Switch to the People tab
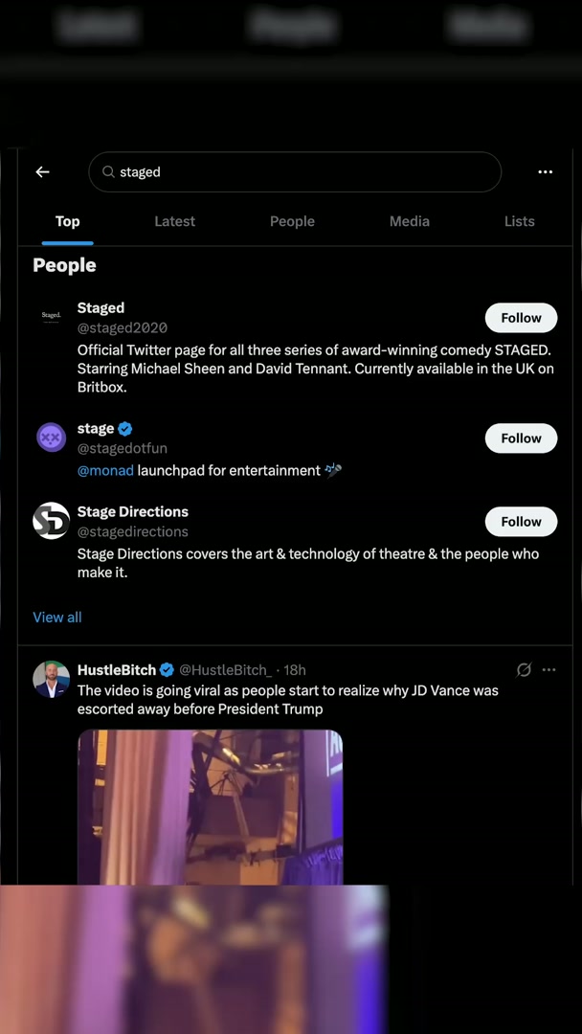582x1034 pixels. pos(292,221)
